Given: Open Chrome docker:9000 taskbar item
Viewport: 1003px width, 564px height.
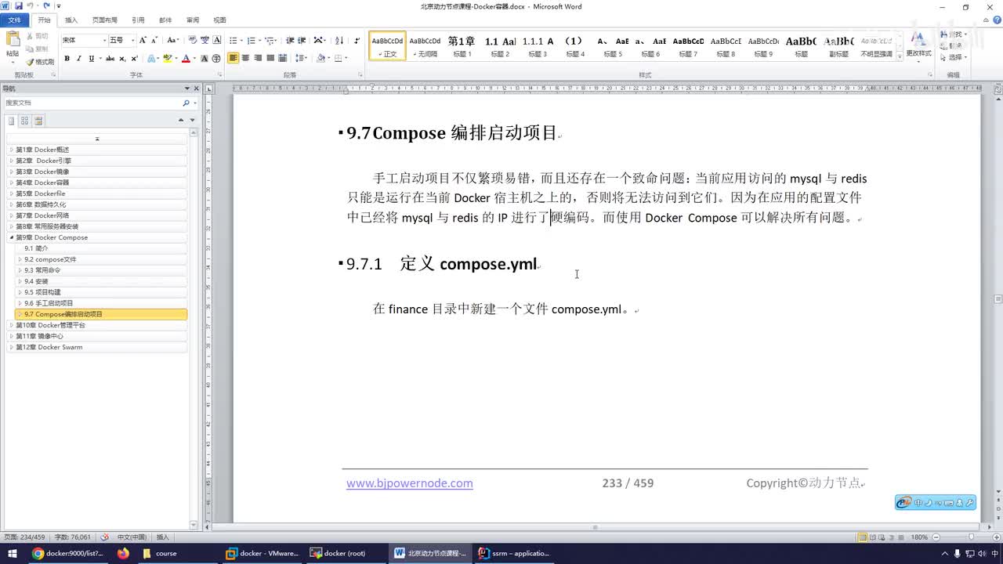Looking at the screenshot, I should [x=68, y=553].
